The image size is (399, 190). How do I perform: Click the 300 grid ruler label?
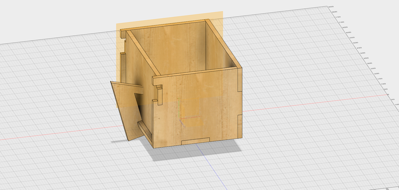tap(369, 63)
